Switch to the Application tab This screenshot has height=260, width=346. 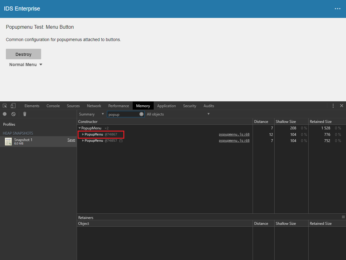(166, 106)
